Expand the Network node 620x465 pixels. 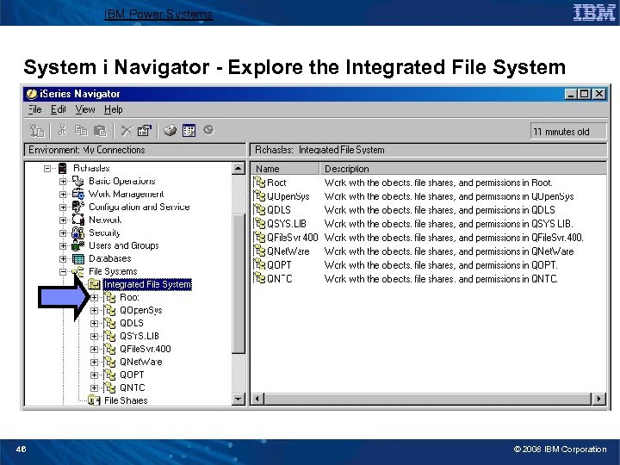pyautogui.click(x=63, y=220)
